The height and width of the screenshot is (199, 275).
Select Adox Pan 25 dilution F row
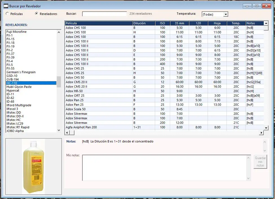(x=164, y=105)
